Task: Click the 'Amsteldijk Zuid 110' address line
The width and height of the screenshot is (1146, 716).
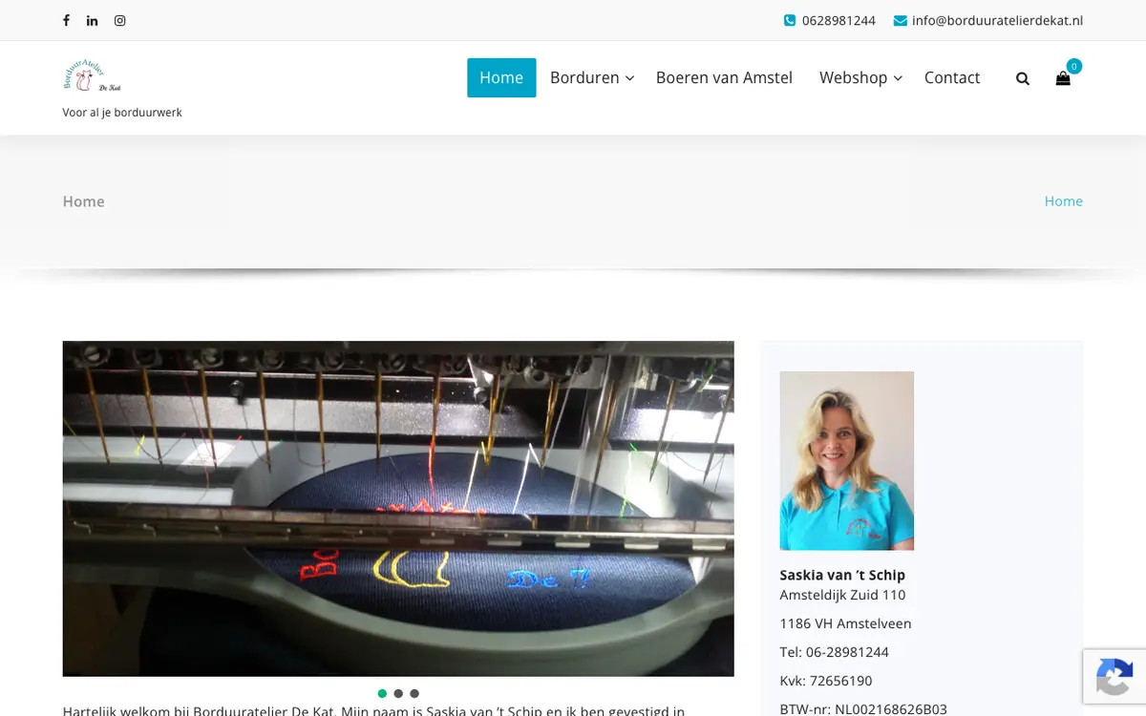Action: click(842, 595)
